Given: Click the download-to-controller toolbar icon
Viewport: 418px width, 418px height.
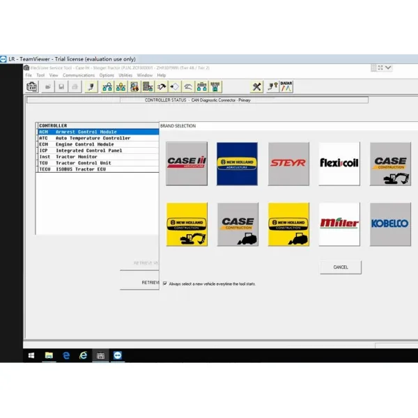Looking at the screenshot, I should [215, 86].
